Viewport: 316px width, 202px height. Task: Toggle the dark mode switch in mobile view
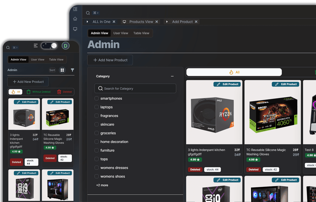pos(49,46)
